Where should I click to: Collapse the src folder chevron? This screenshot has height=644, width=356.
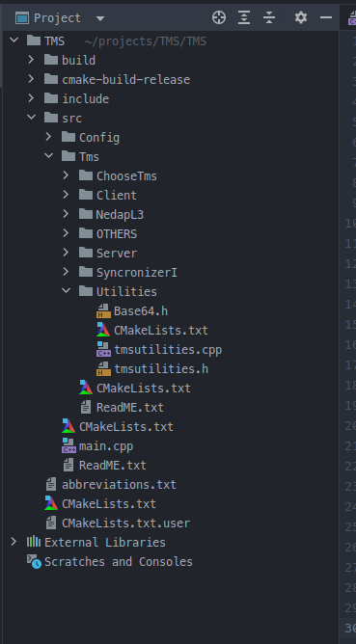31,118
